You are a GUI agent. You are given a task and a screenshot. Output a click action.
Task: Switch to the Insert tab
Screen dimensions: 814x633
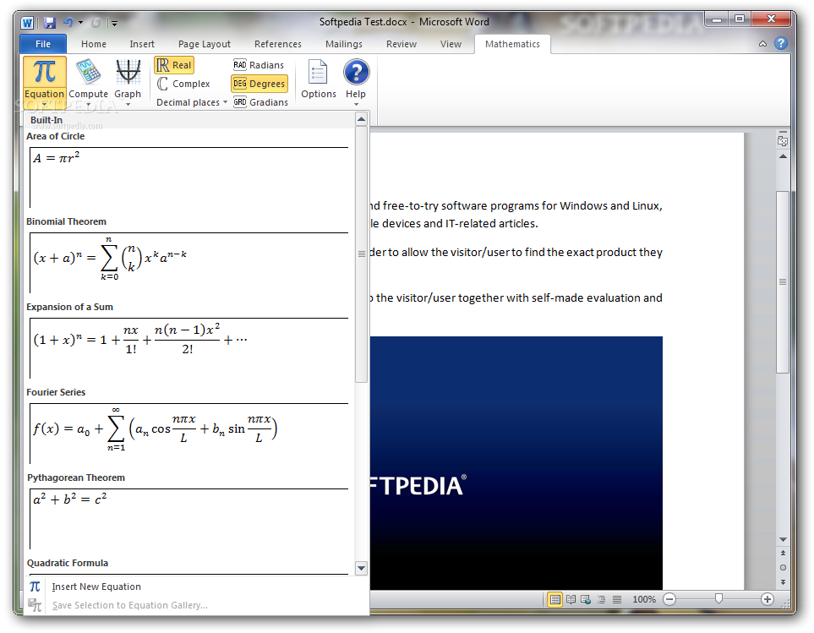(142, 44)
